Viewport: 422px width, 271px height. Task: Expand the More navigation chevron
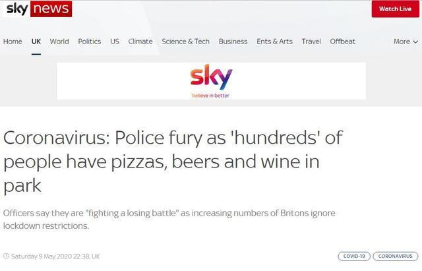tap(415, 42)
